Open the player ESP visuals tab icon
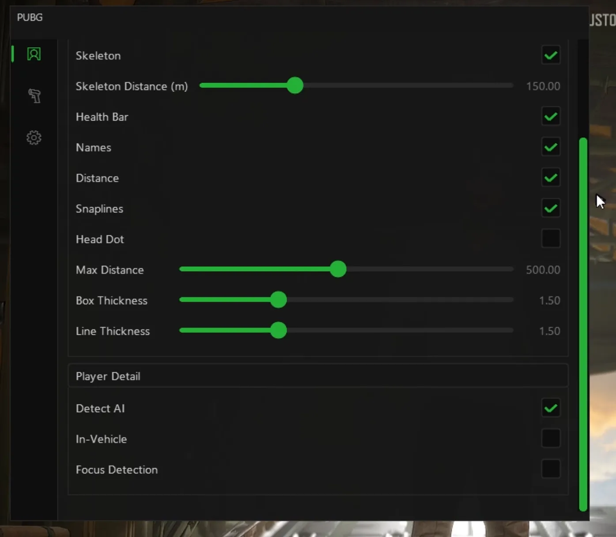The image size is (616, 537). point(34,54)
